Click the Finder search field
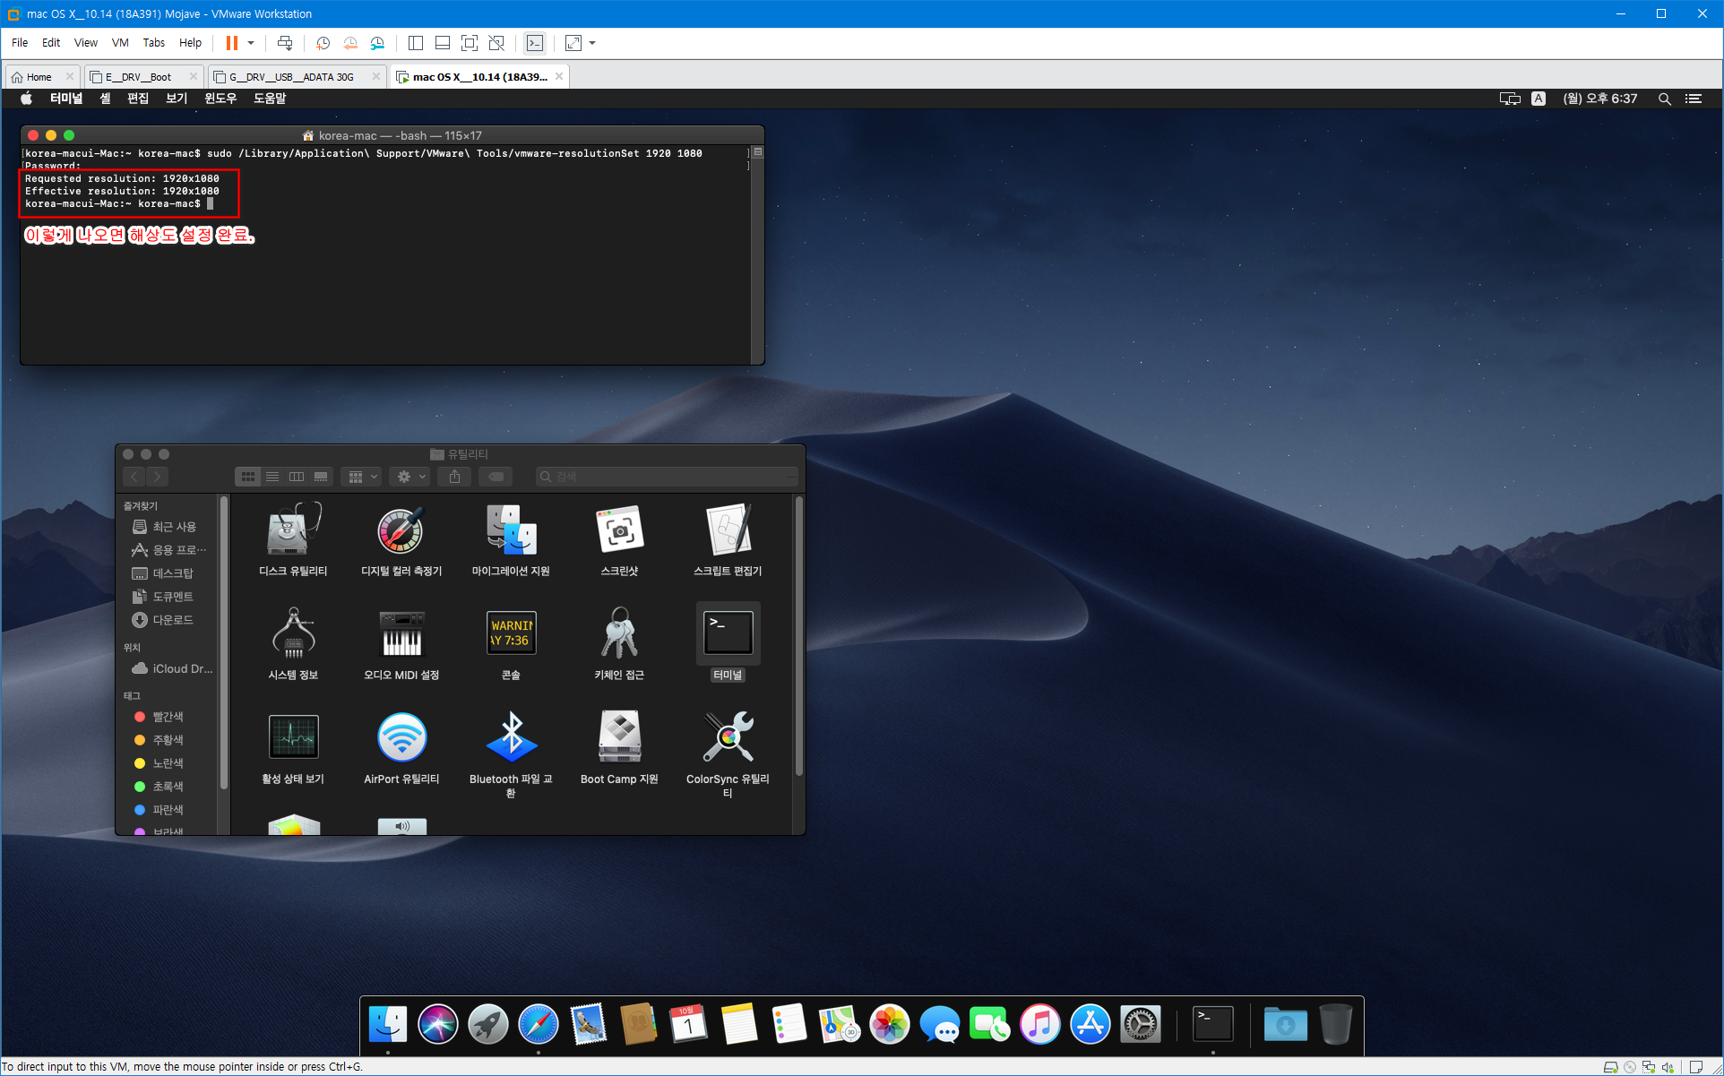 point(667,477)
